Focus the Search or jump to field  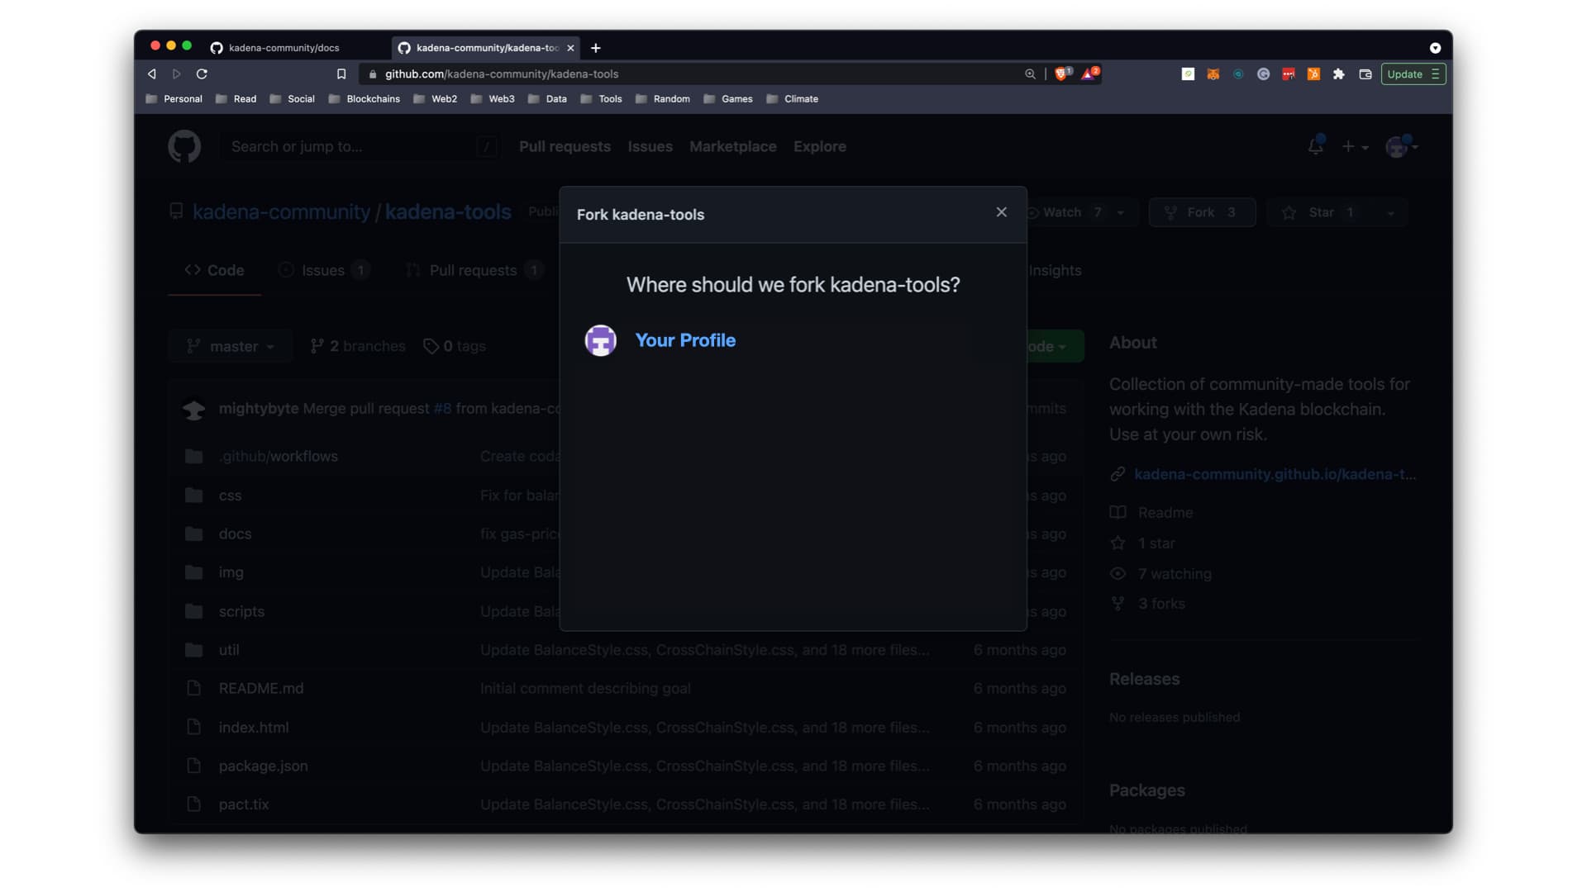click(360, 146)
